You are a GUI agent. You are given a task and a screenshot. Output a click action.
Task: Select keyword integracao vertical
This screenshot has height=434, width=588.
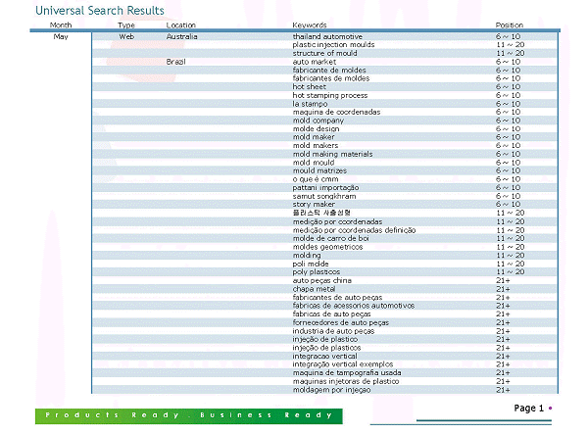tap(324, 357)
